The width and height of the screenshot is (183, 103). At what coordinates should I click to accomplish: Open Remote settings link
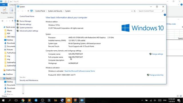[x=25, y=24]
